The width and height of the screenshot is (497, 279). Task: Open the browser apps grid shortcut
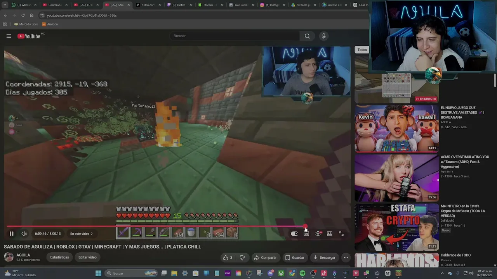5,24
